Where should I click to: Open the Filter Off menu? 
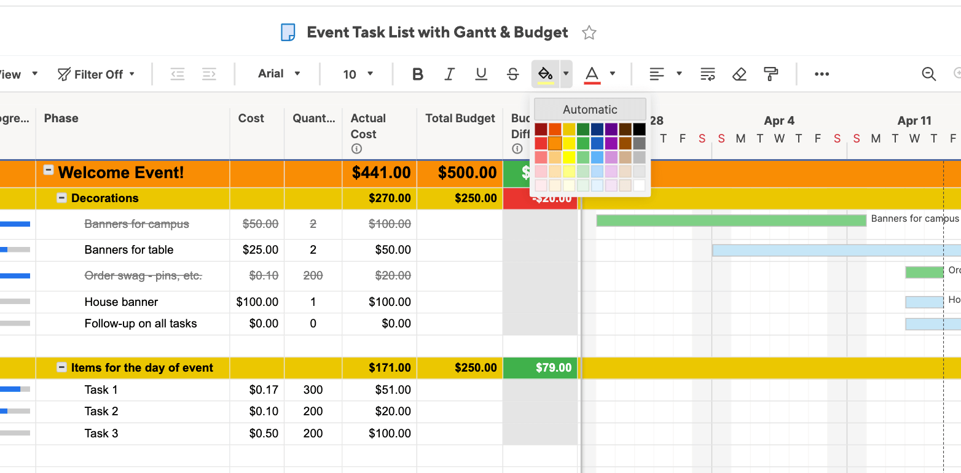[97, 74]
